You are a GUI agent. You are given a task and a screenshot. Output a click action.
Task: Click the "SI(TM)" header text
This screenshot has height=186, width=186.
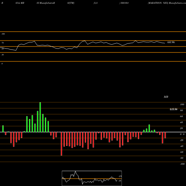click(71, 3)
